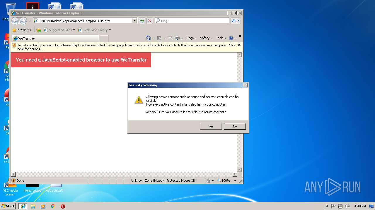The width and height of the screenshot is (375, 210).
Task: Click the horizontal scrollbar left arrow
Action: pyautogui.click(x=13, y=174)
